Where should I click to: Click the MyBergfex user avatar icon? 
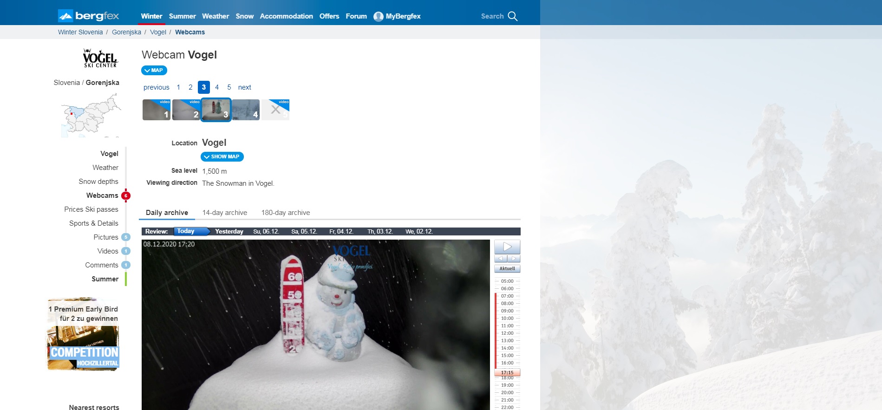coord(379,16)
